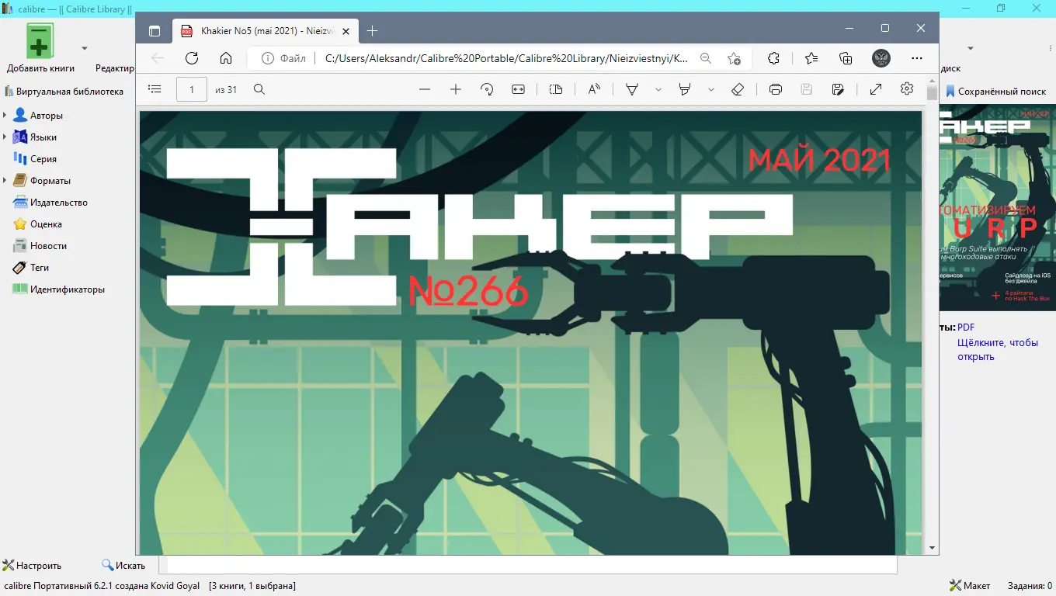Expand the Авторы tree node
Screen dimensions: 1056x596
point(5,116)
